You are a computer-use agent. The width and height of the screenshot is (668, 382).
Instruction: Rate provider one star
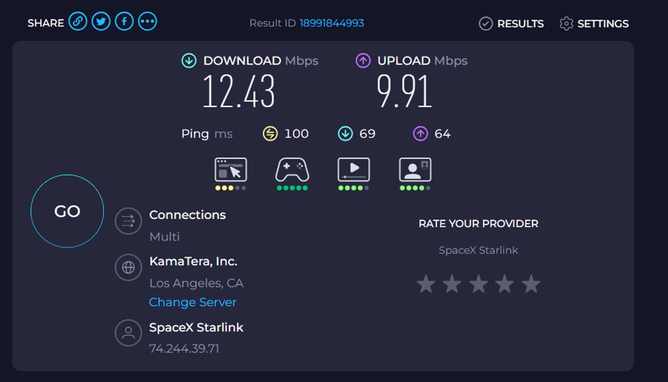pos(426,284)
